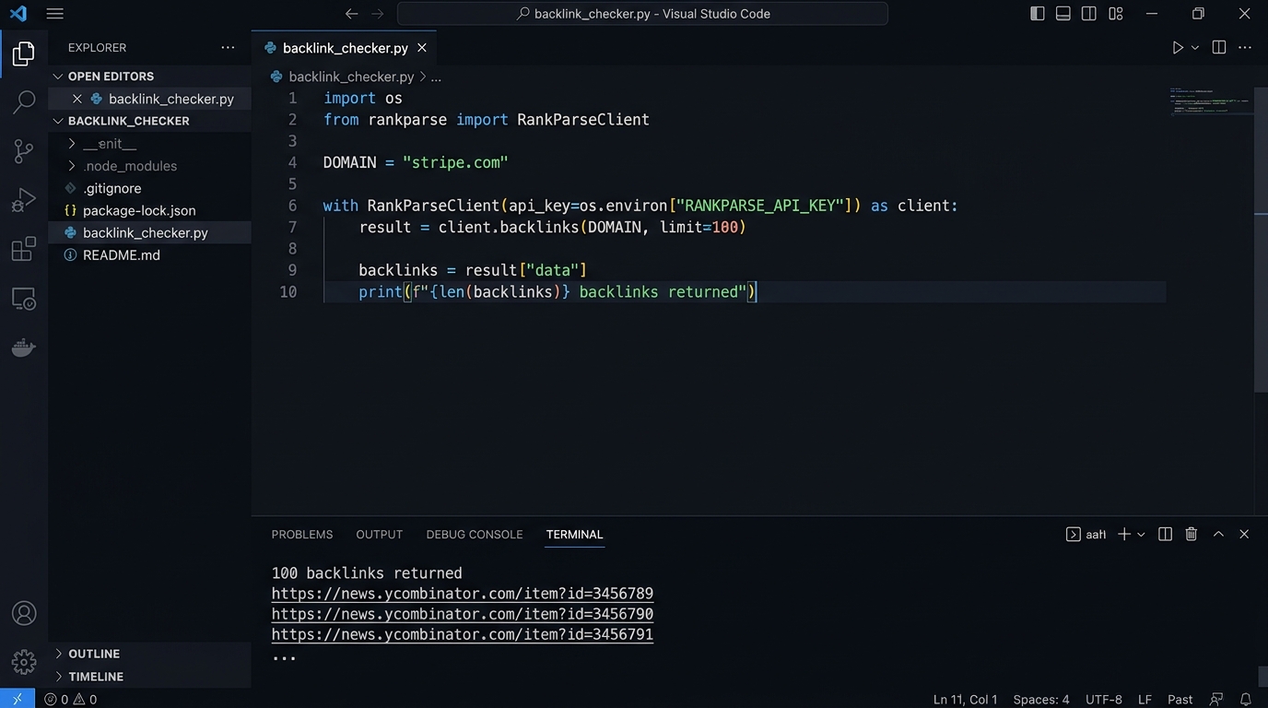Open the Manage gear menu
Viewport: 1268px width, 708px height.
pyautogui.click(x=24, y=661)
